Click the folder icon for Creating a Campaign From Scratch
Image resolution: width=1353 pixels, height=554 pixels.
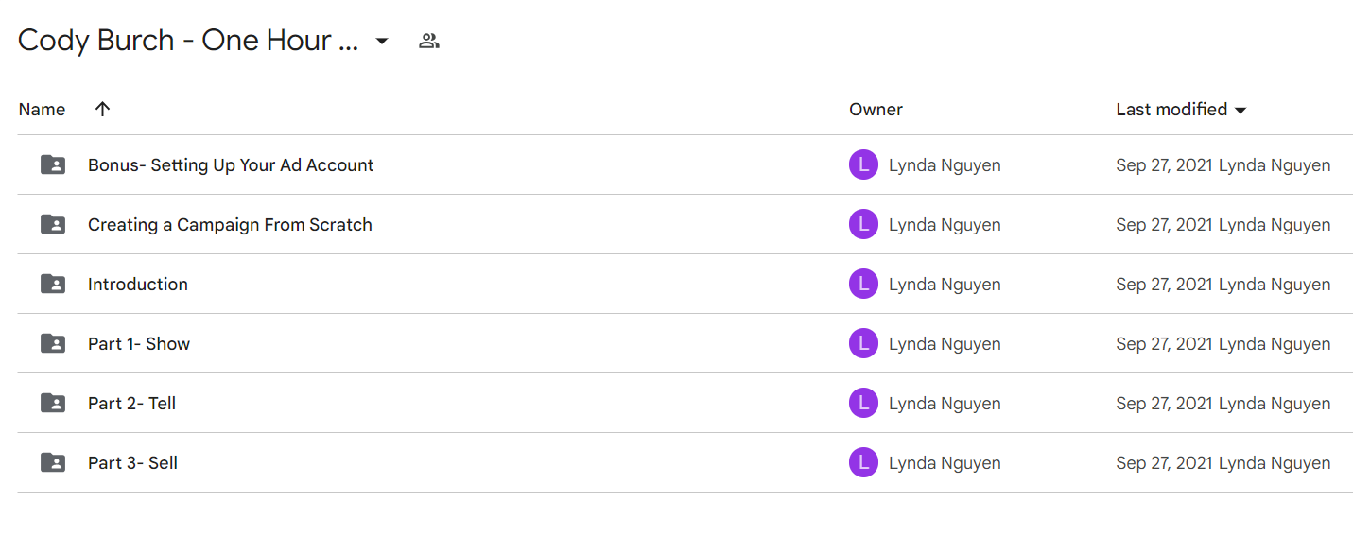[x=53, y=224]
